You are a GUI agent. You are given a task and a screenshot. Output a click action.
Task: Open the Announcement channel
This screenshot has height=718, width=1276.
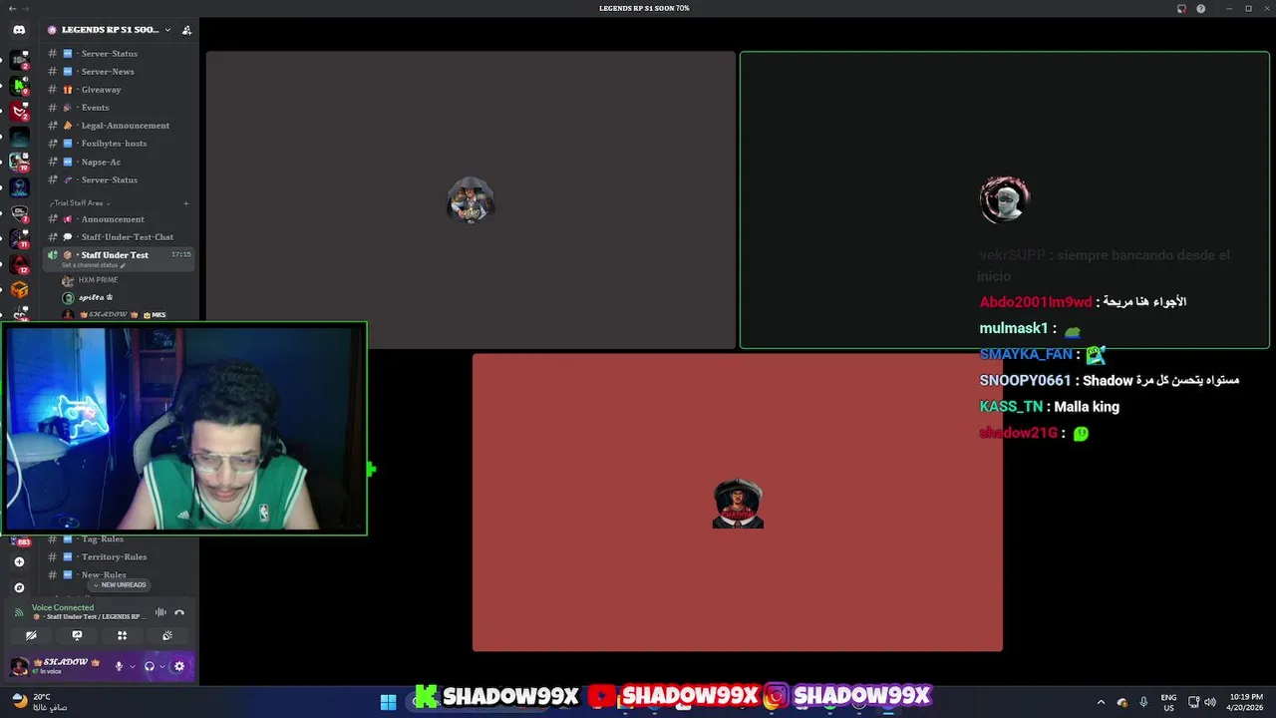coord(119,219)
